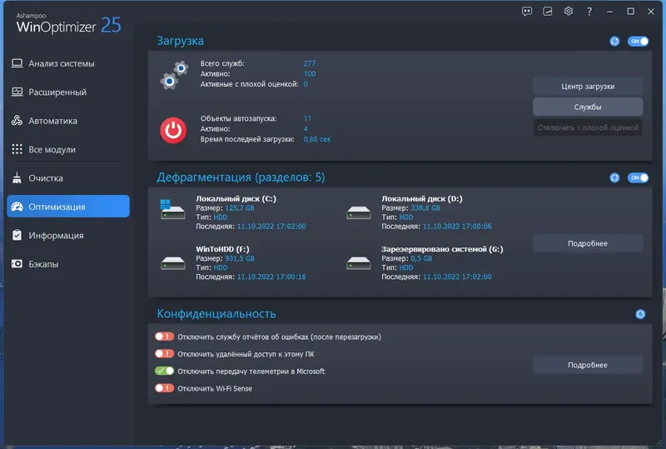This screenshot has width=666, height=449.
Task: Open Автоматика menu item
Action: (x=68, y=121)
